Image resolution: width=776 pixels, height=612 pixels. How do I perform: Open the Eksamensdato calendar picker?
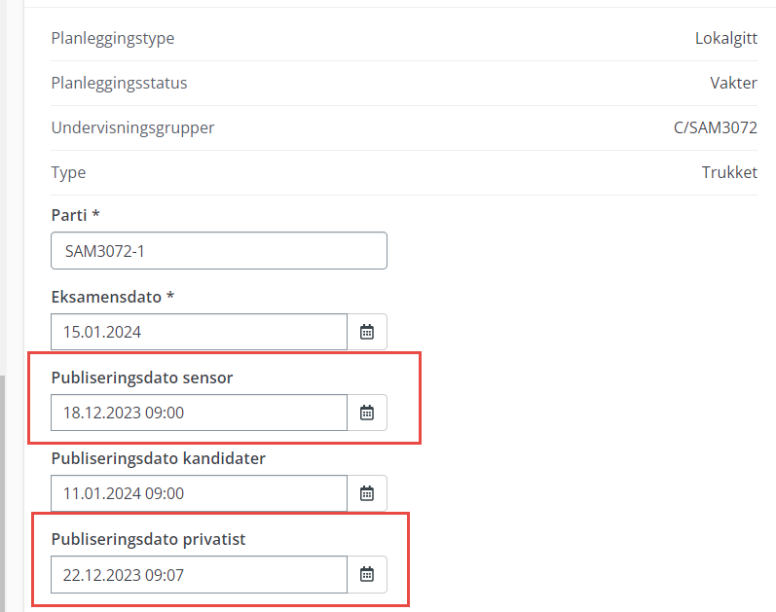367,332
